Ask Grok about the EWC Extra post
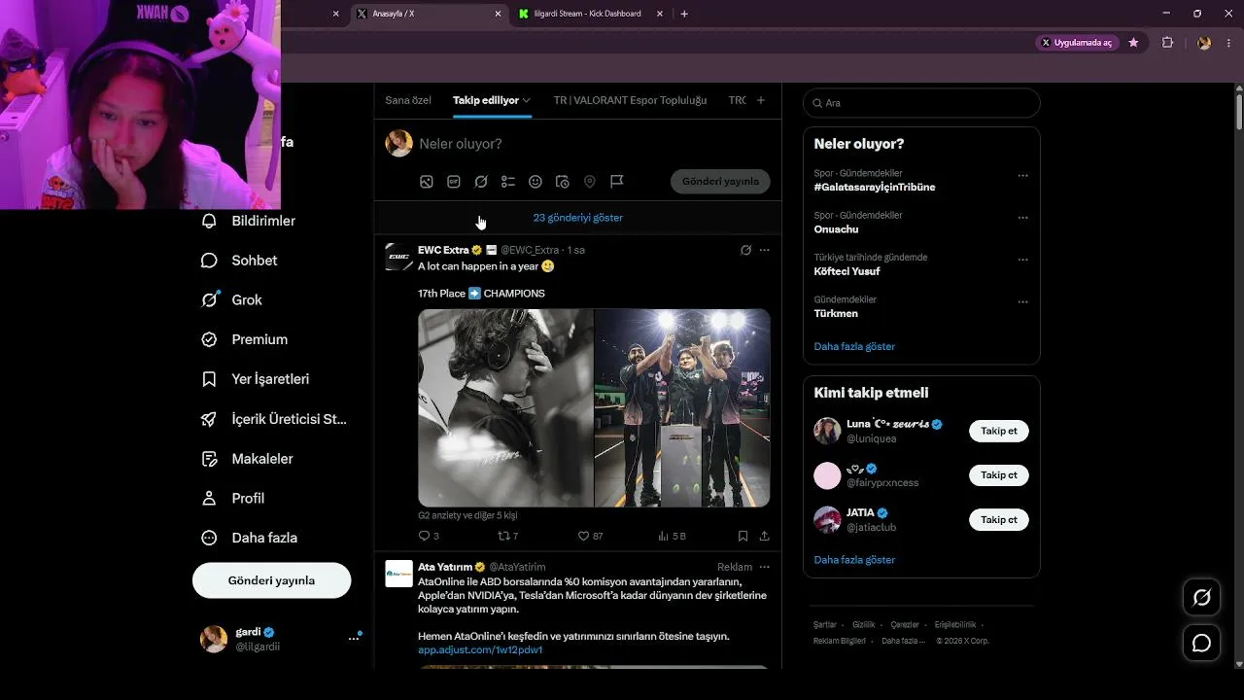 [745, 250]
